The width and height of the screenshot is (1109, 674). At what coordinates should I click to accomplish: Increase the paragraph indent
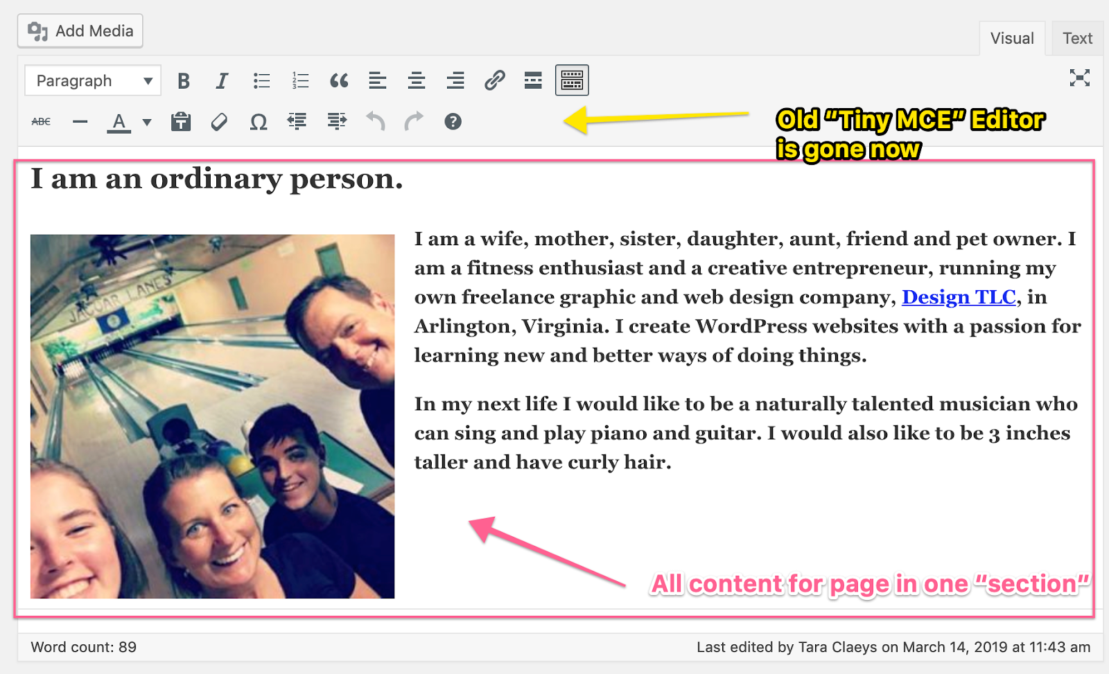coord(337,122)
